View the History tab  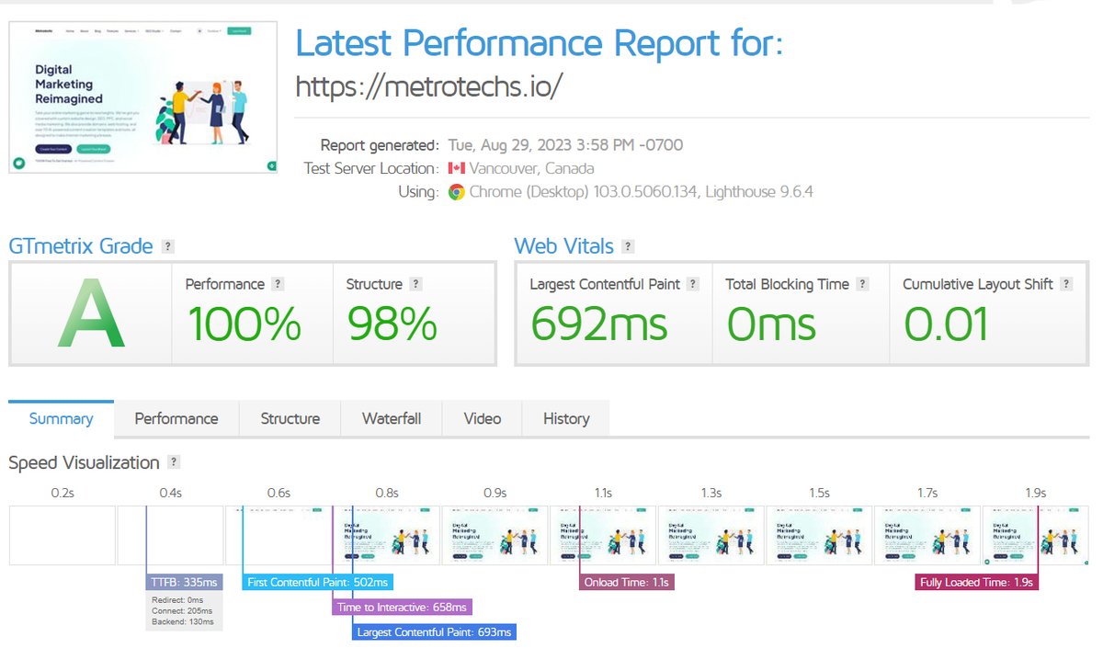(x=565, y=418)
